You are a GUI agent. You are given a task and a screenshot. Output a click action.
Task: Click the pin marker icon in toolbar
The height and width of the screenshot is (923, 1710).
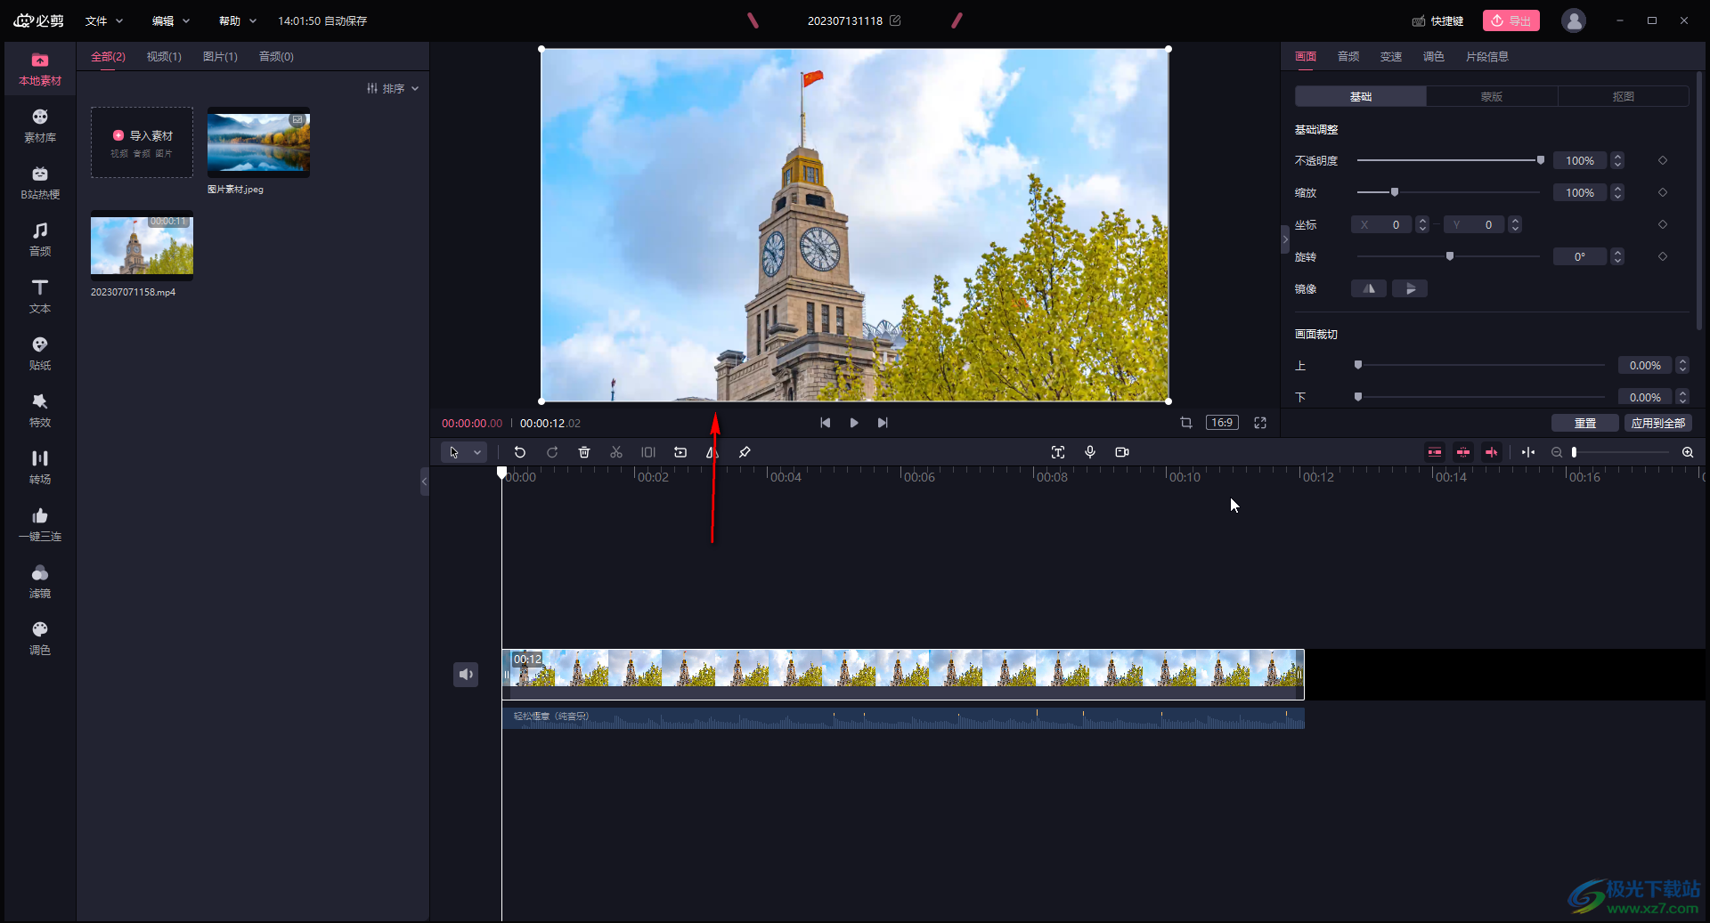745,452
